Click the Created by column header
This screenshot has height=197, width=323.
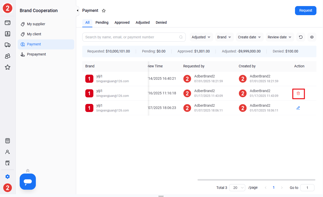(x=247, y=66)
